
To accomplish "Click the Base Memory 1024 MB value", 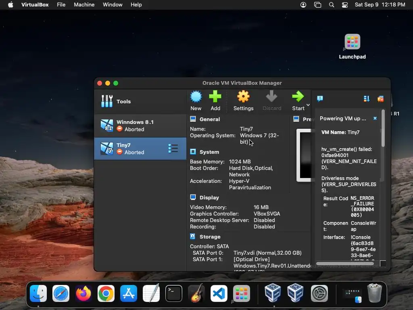I will click(240, 161).
